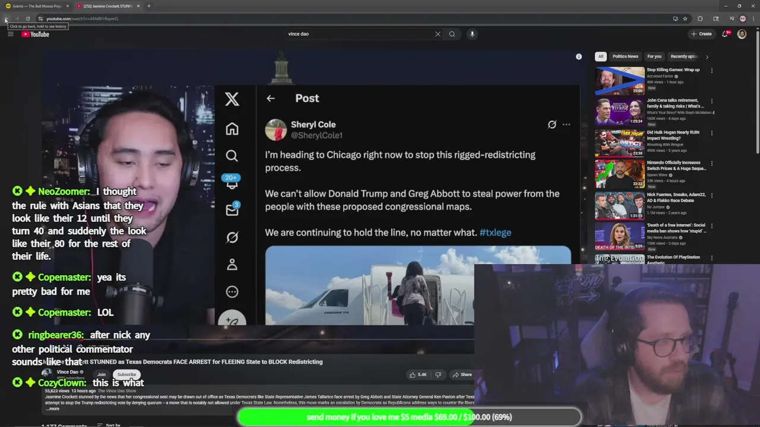This screenshot has height=427, width=760.
Task: Click the 'Accursed Farms' channel name
Action: (660, 77)
